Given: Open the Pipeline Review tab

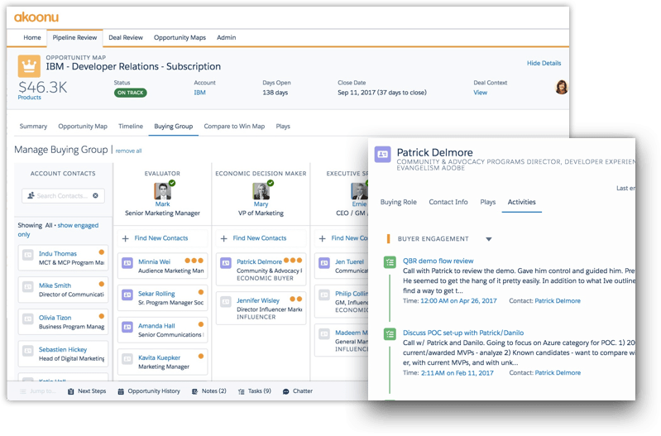Looking at the screenshot, I should [74, 37].
